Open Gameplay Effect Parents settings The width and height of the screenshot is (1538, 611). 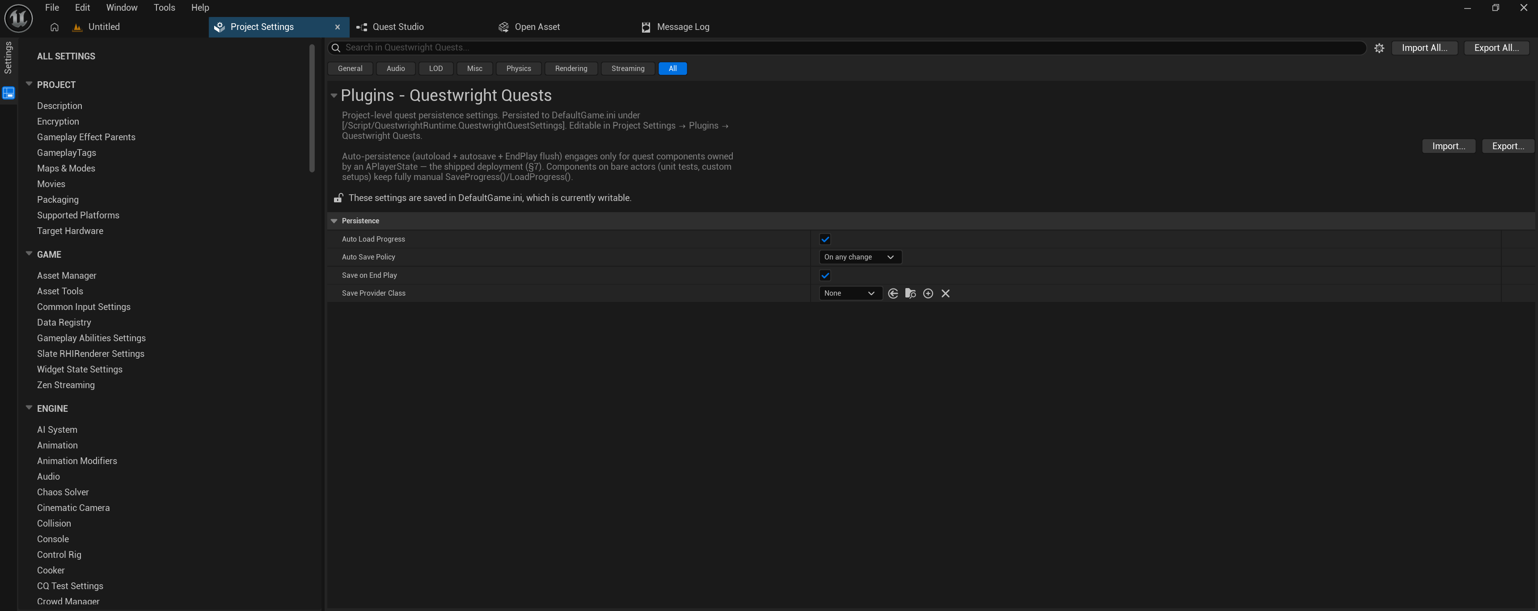[86, 137]
